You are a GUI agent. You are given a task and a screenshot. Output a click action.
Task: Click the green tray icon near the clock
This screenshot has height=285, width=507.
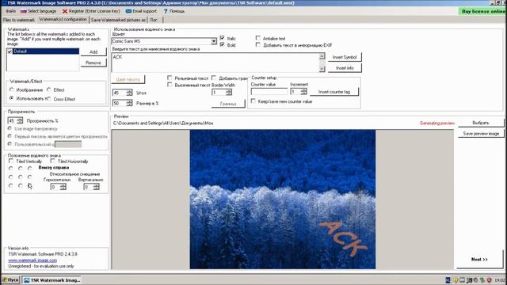coord(482,279)
